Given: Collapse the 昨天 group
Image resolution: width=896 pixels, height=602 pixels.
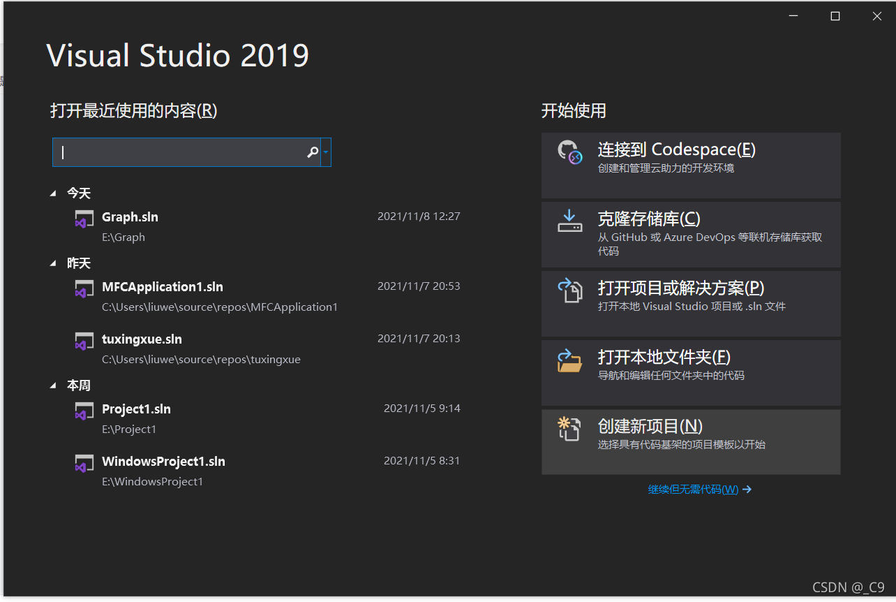Looking at the screenshot, I should (54, 263).
